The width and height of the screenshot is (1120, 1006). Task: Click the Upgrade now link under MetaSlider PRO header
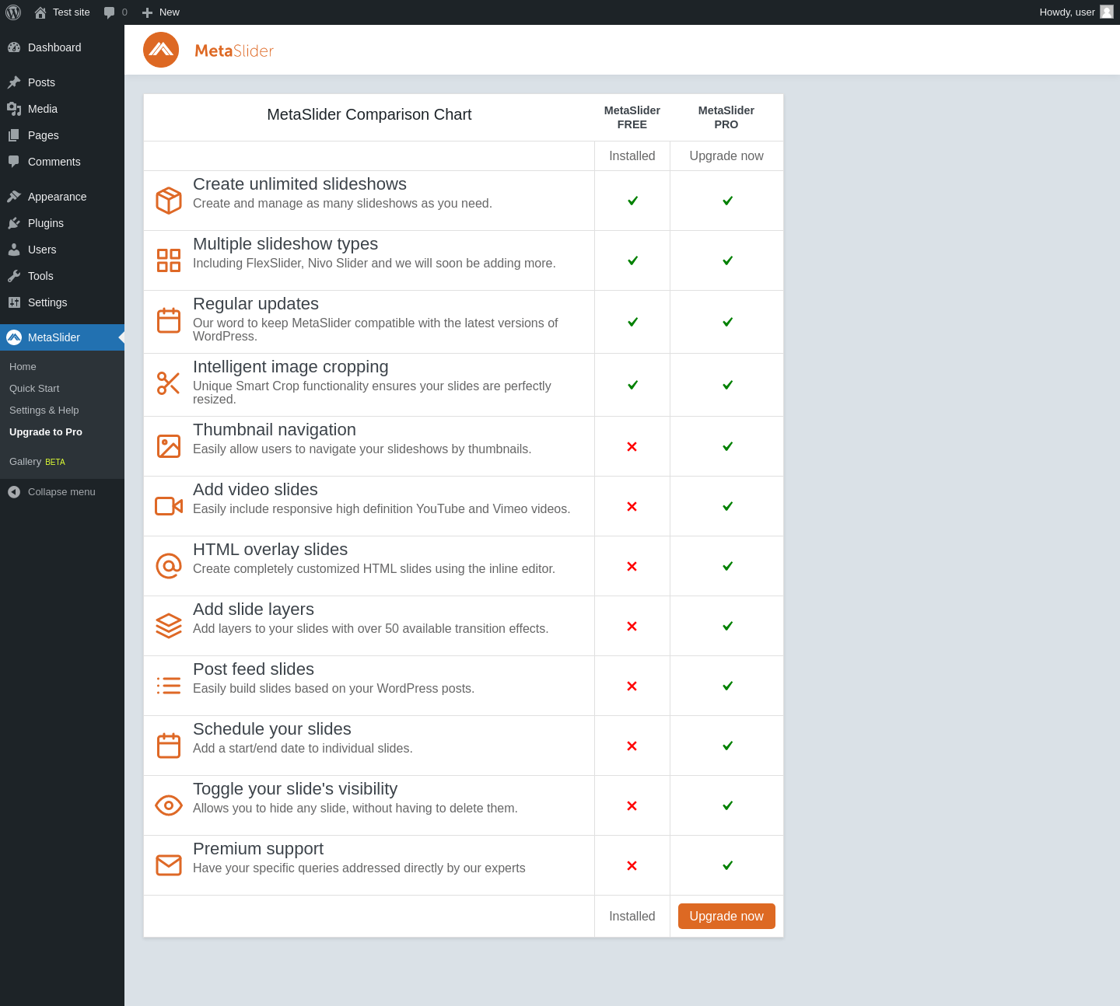(x=726, y=156)
